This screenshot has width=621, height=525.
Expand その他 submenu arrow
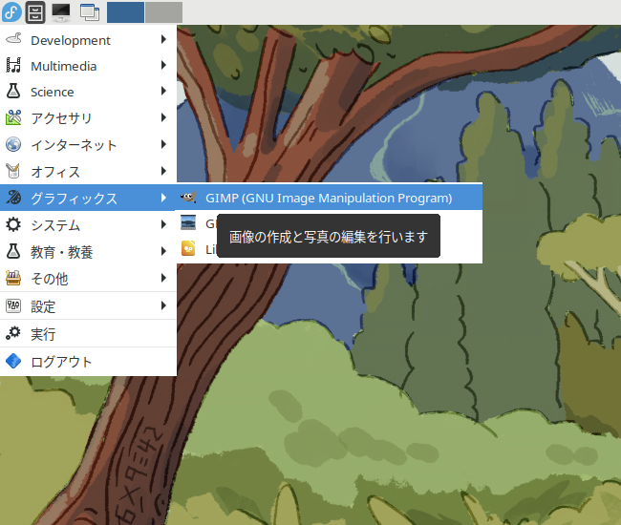click(x=163, y=278)
